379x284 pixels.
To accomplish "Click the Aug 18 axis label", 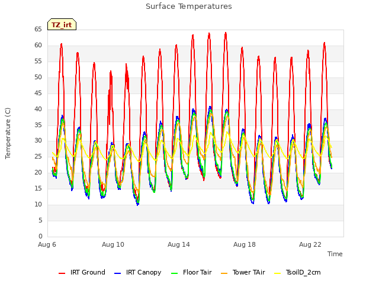I will pos(245,244).
